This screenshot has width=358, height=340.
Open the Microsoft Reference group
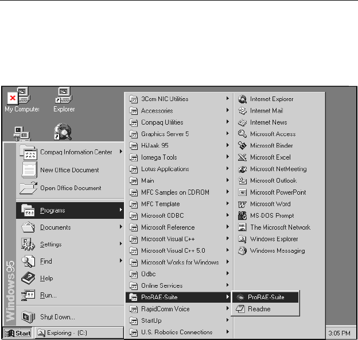click(179, 227)
